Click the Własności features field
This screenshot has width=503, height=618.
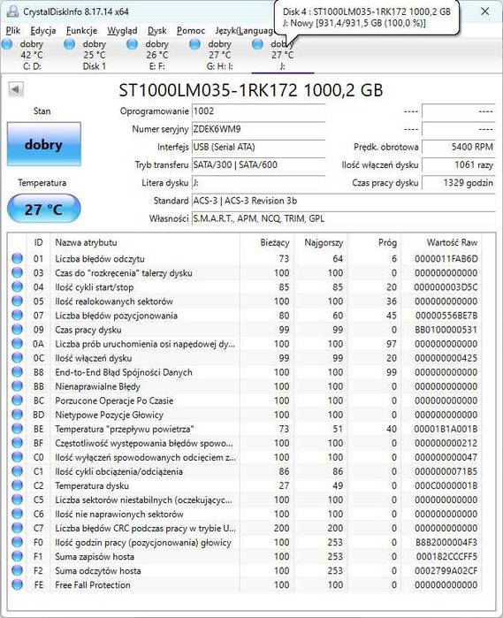click(x=343, y=218)
